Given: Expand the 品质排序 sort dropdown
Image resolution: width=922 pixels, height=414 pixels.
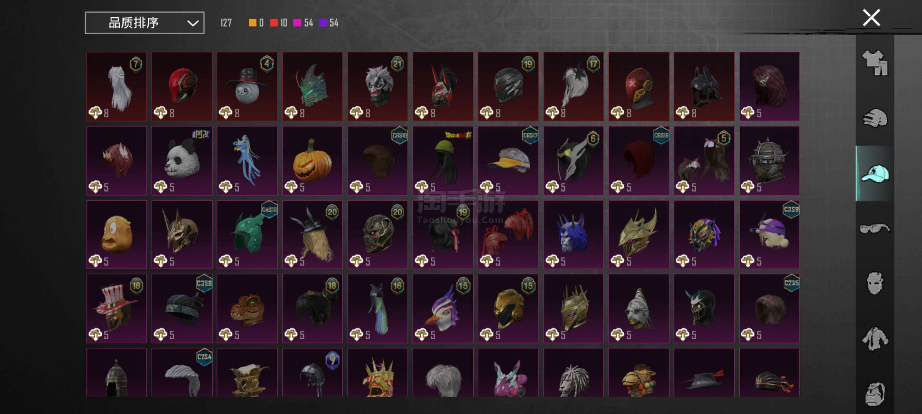Looking at the screenshot, I should (x=144, y=23).
